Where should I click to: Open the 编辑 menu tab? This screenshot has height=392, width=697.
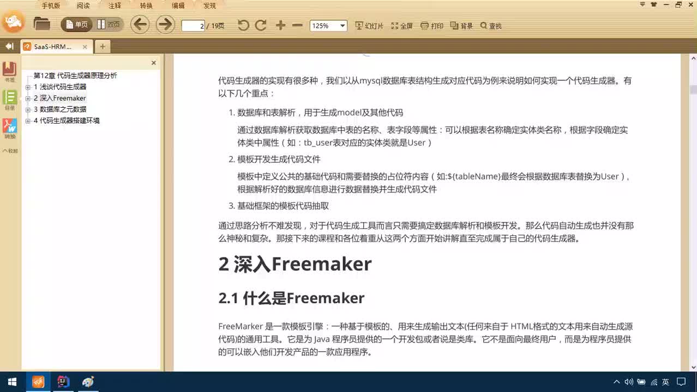point(178,5)
